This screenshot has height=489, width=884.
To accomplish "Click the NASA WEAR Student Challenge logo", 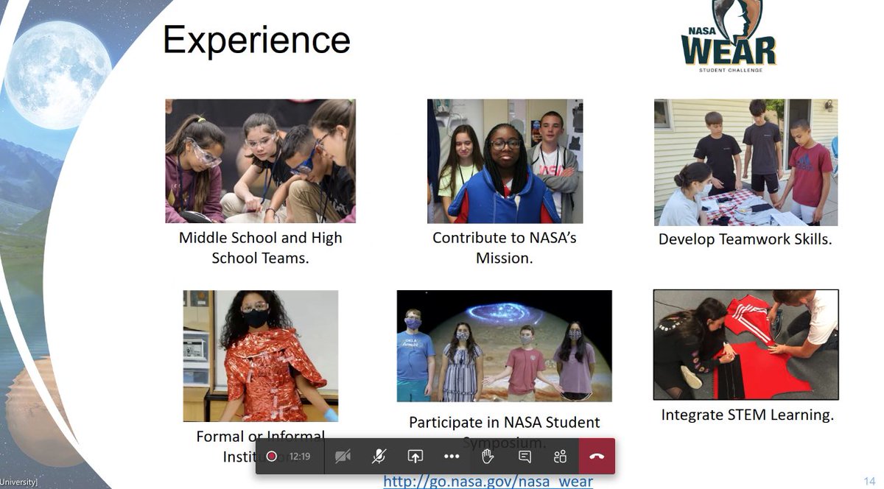I will 729,36.
